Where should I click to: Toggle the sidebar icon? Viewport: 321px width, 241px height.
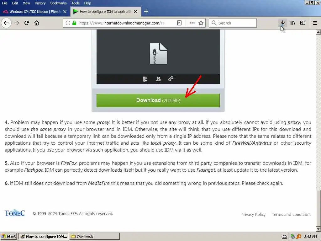click(303, 23)
